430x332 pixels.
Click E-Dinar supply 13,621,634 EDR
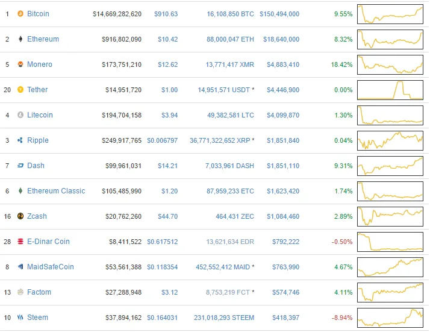click(x=230, y=242)
